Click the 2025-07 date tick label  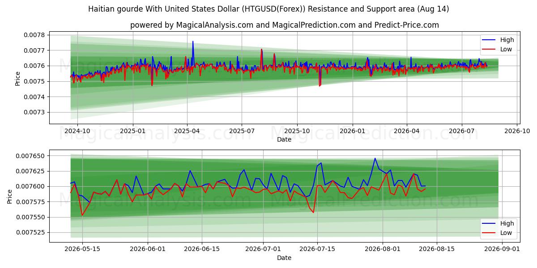[242, 131]
